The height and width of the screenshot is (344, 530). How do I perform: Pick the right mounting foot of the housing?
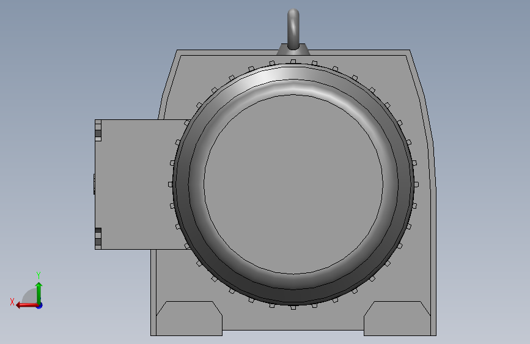point(397,318)
